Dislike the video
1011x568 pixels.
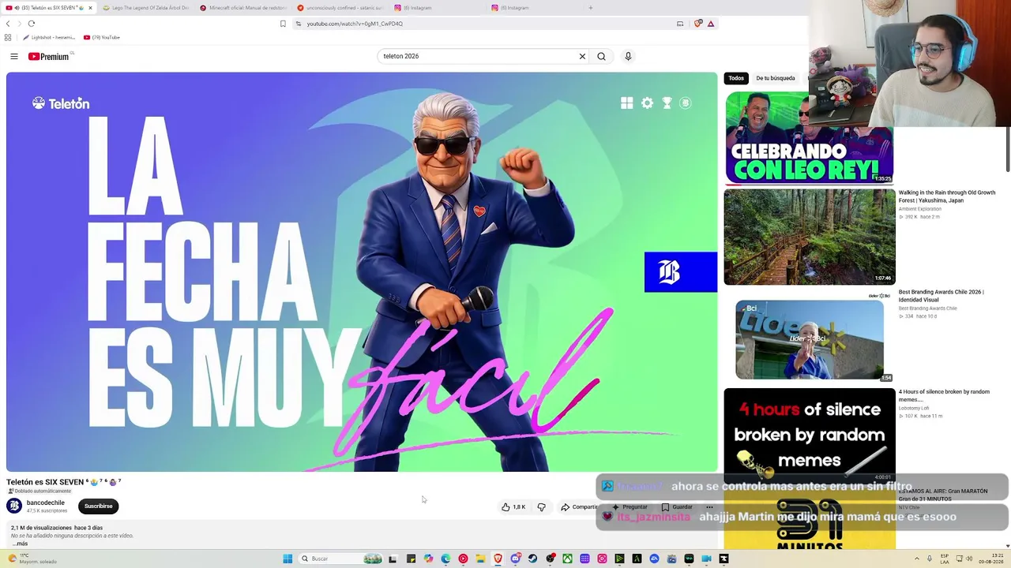541,507
